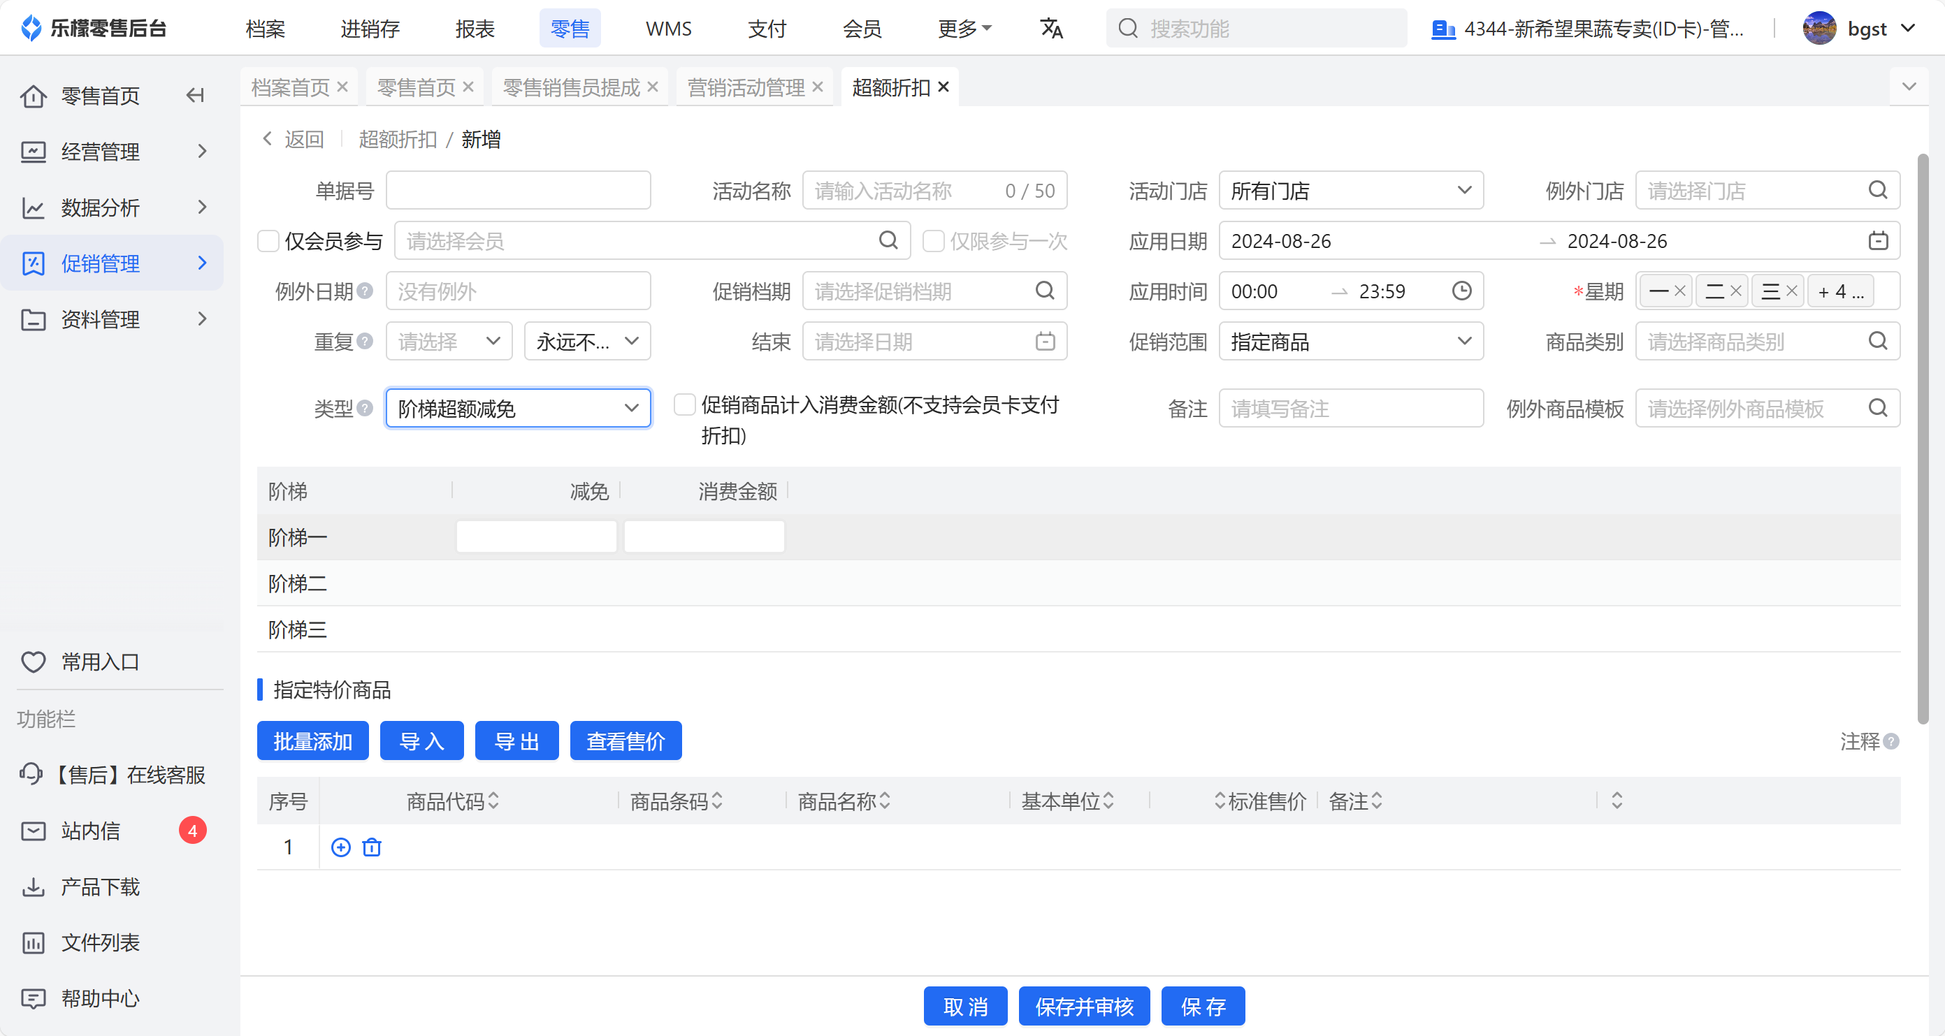This screenshot has width=1945, height=1036.
Task: Collapse the sidebar with arrow icon
Action: tap(195, 95)
